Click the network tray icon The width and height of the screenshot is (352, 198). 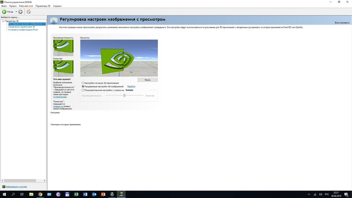click(x=315, y=194)
